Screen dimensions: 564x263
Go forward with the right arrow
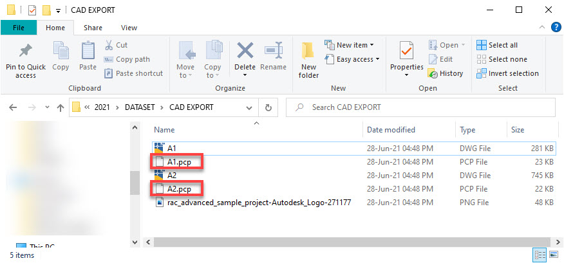[32, 107]
